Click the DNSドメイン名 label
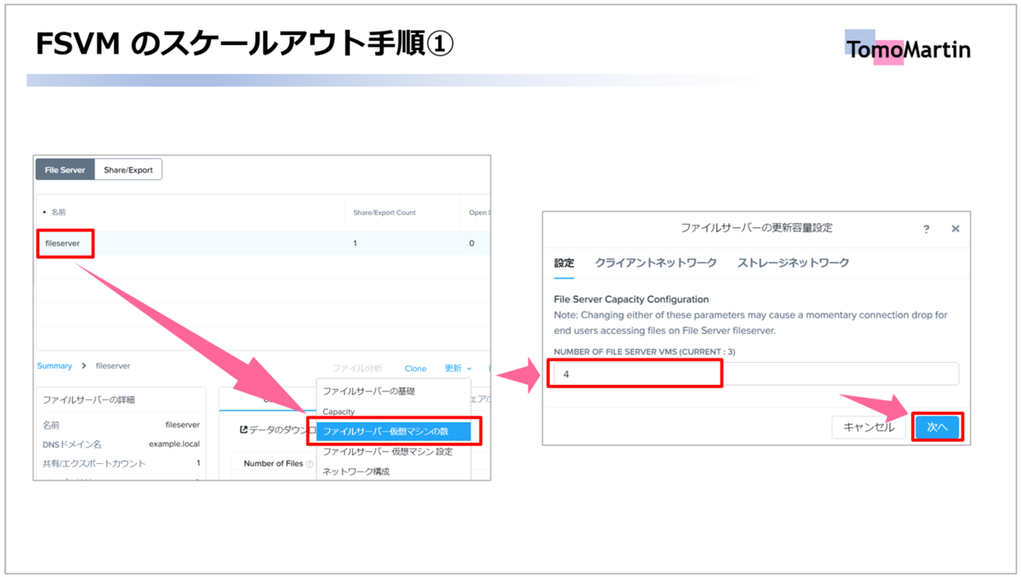 pos(71,444)
